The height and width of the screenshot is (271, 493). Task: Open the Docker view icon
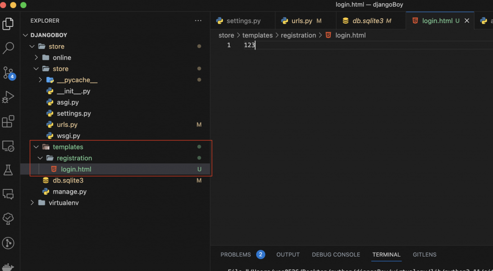tap(8, 267)
